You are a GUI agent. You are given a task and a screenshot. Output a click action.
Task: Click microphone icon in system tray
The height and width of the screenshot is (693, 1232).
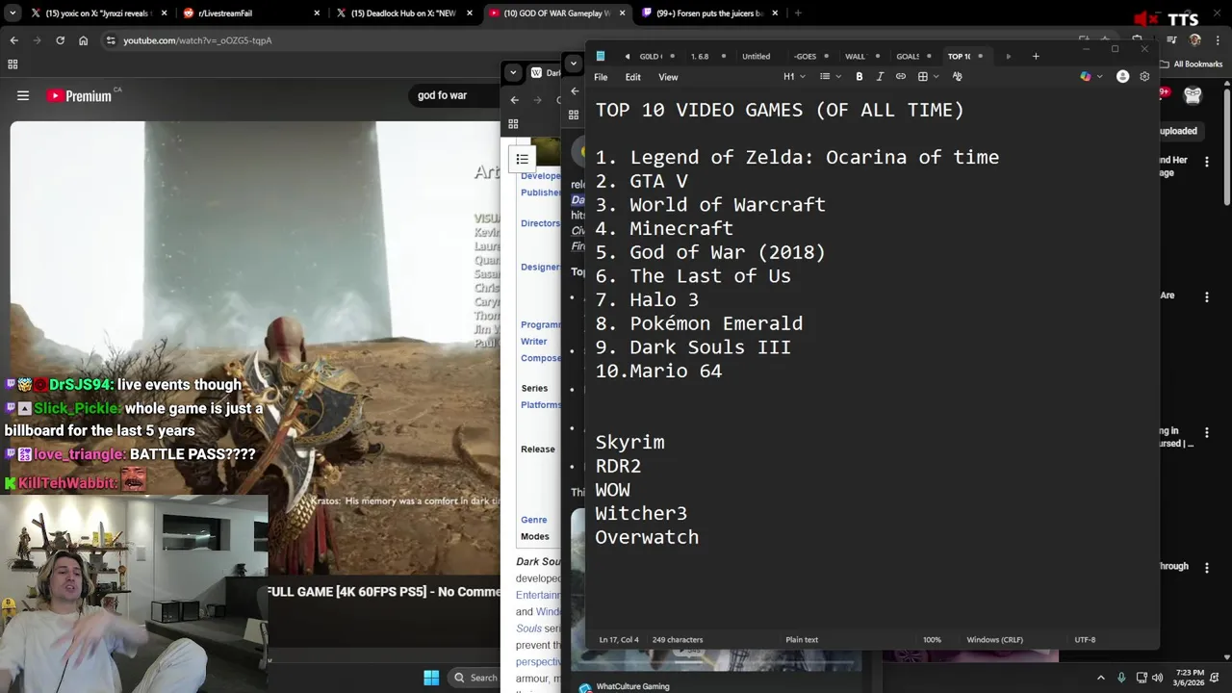click(1121, 677)
